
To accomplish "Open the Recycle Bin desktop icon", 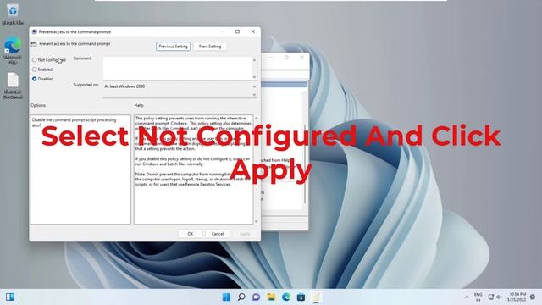I will [13, 14].
